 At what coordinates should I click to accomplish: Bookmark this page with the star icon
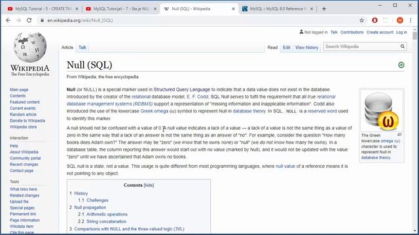(361, 20)
